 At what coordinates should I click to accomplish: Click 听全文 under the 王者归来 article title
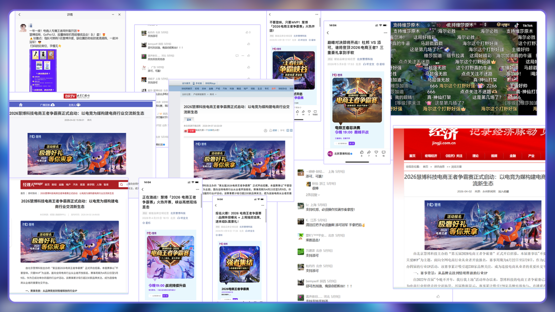302,40
